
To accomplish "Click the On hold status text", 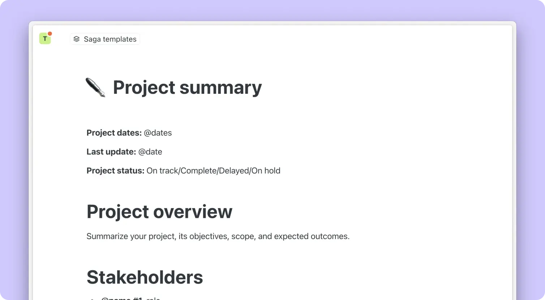I will click(x=266, y=171).
